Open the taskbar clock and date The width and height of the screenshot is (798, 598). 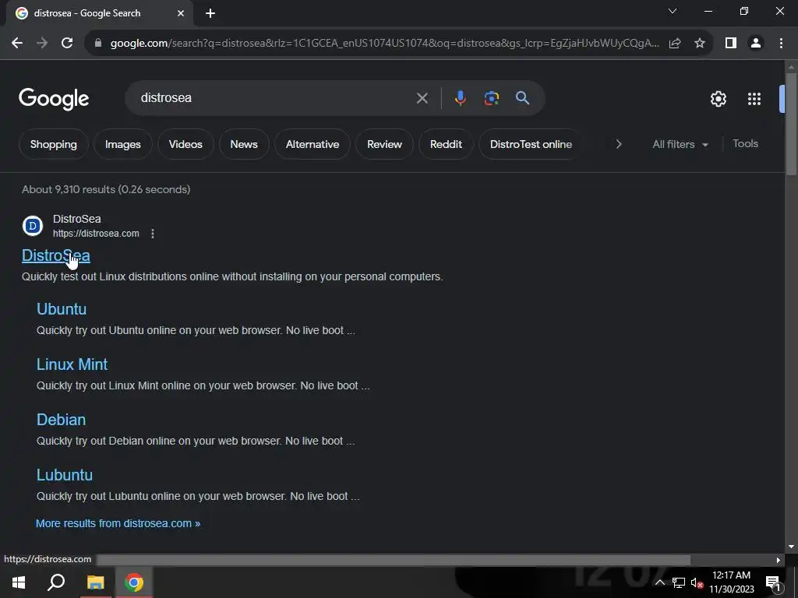(731, 582)
